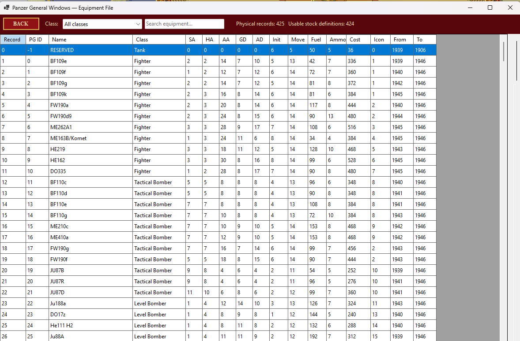Screen dimensions: 520x341
Task: Select the Ju188a row name
Action: (x=90, y=303)
